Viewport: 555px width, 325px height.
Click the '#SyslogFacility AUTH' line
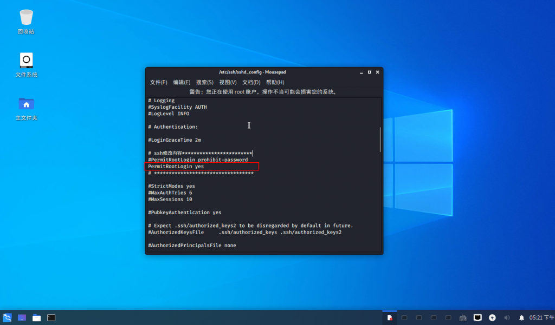[177, 107]
